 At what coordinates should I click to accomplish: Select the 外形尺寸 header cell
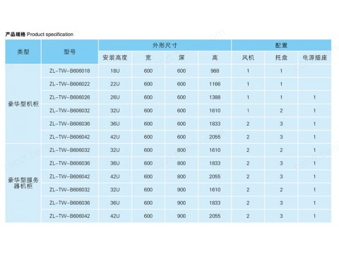pos(165,45)
